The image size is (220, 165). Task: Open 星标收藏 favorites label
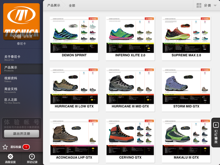(16, 147)
